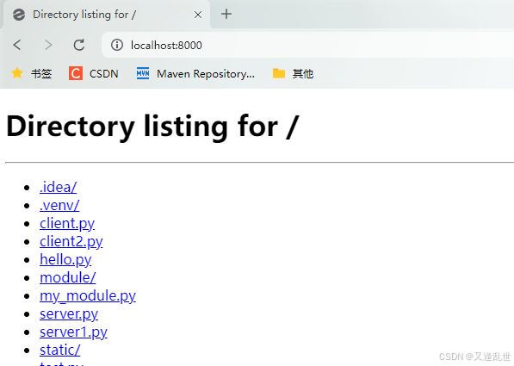Open the server1.py file link
Viewport: 514px width, 366px height.
point(73,332)
